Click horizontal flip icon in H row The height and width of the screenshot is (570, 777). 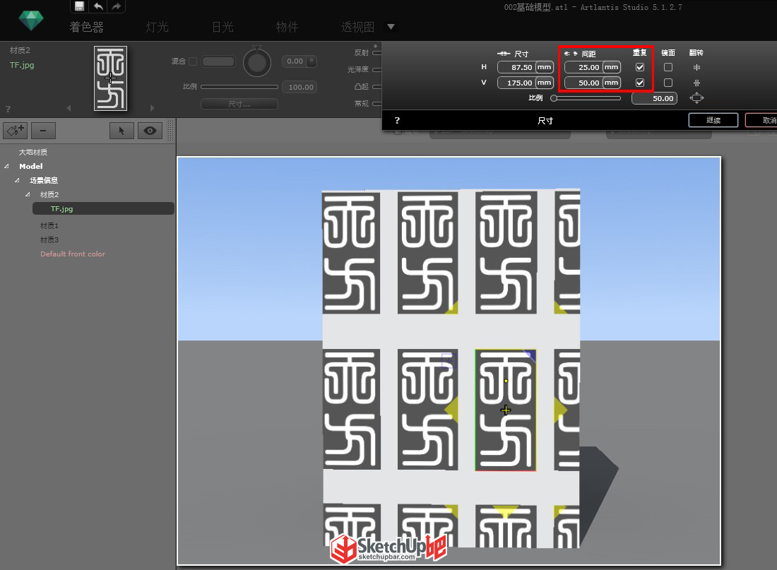tap(696, 67)
